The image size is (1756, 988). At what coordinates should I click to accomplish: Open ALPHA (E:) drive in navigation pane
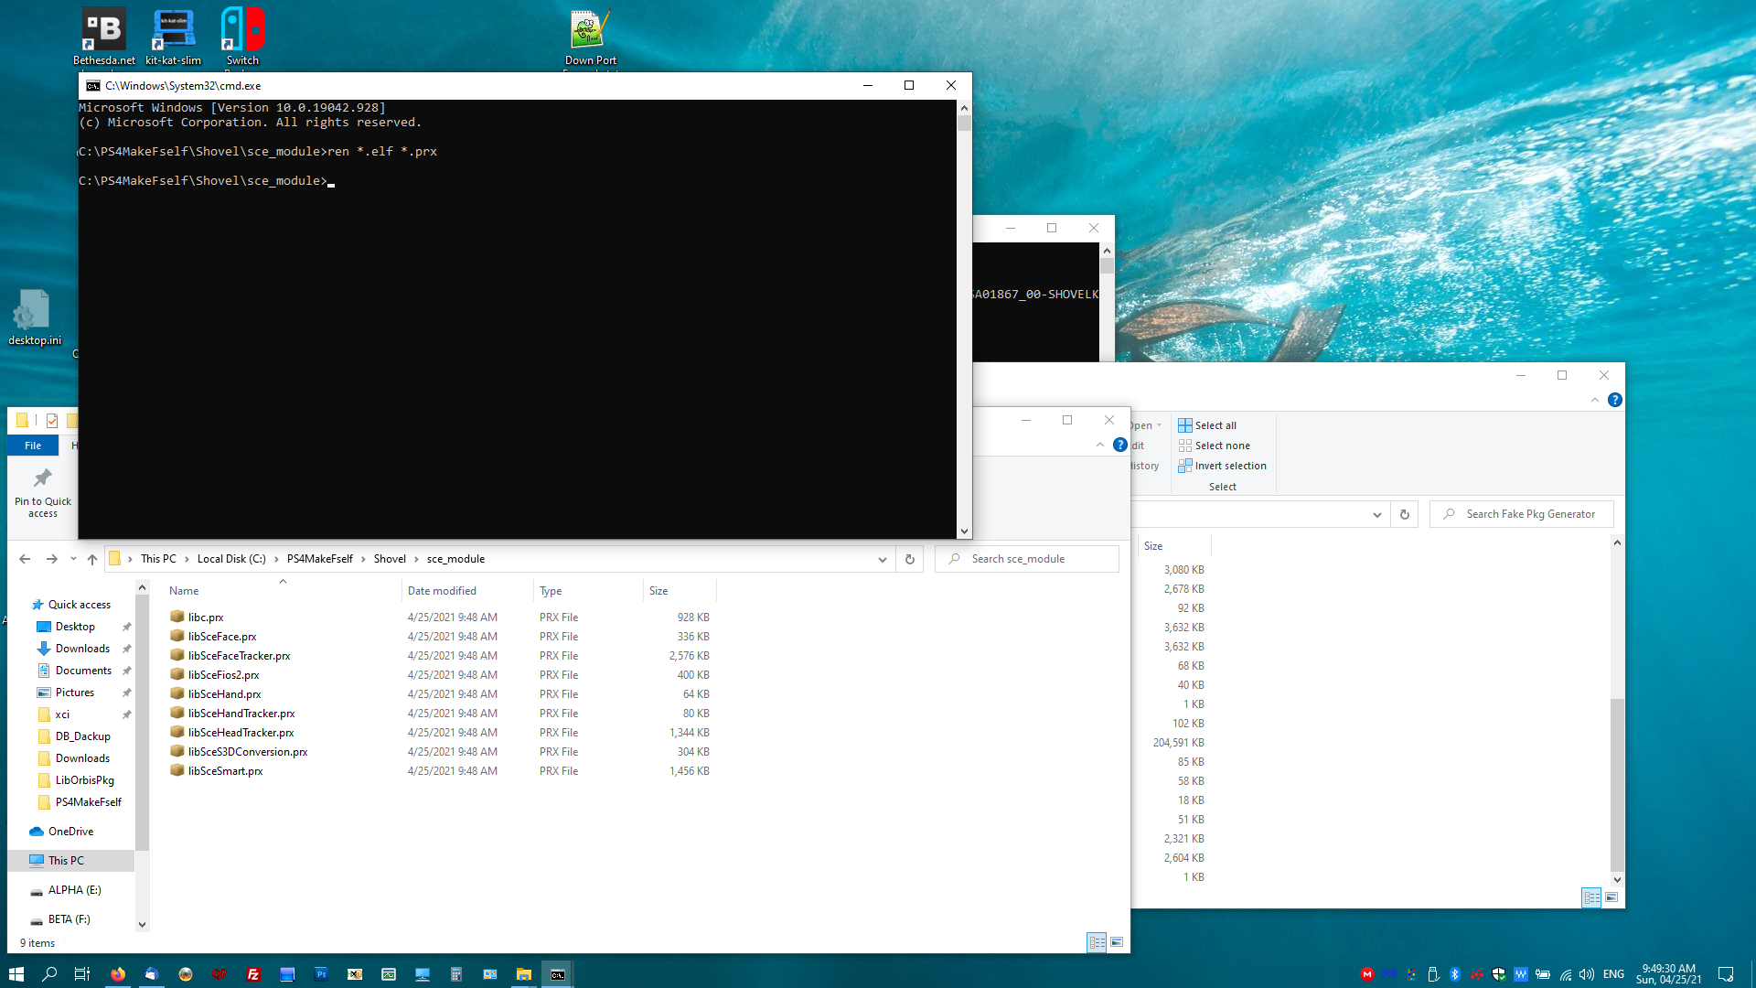(x=74, y=890)
